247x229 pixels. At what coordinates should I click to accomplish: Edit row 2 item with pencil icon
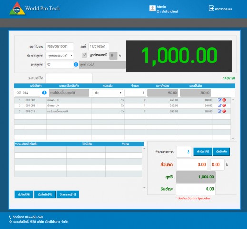(x=219, y=105)
